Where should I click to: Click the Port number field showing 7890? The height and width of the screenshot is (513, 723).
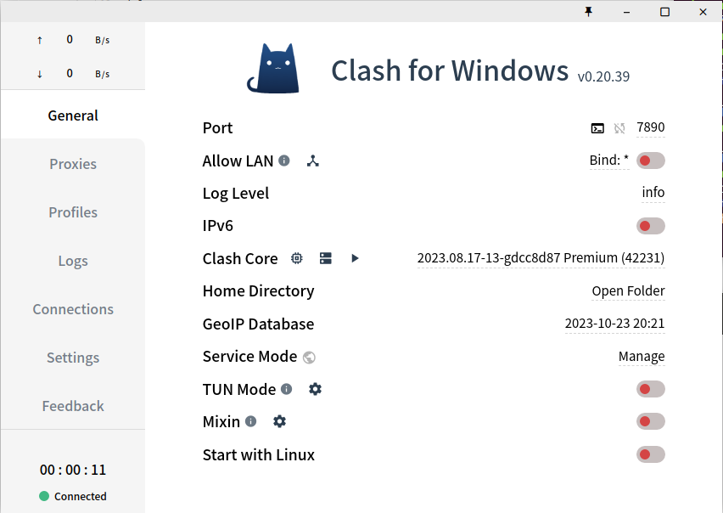651,127
